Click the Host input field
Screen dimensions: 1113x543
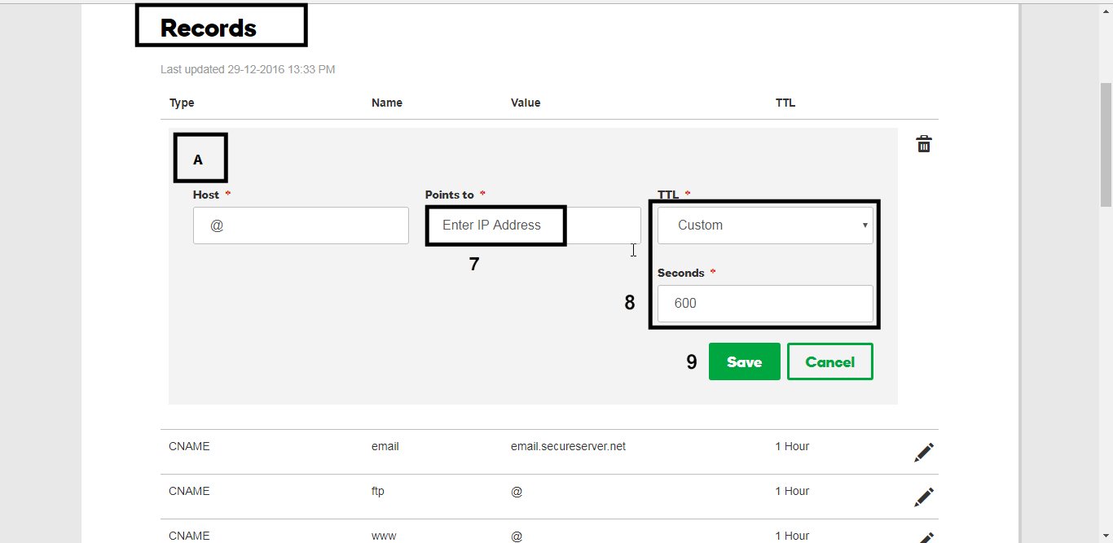[x=301, y=226]
